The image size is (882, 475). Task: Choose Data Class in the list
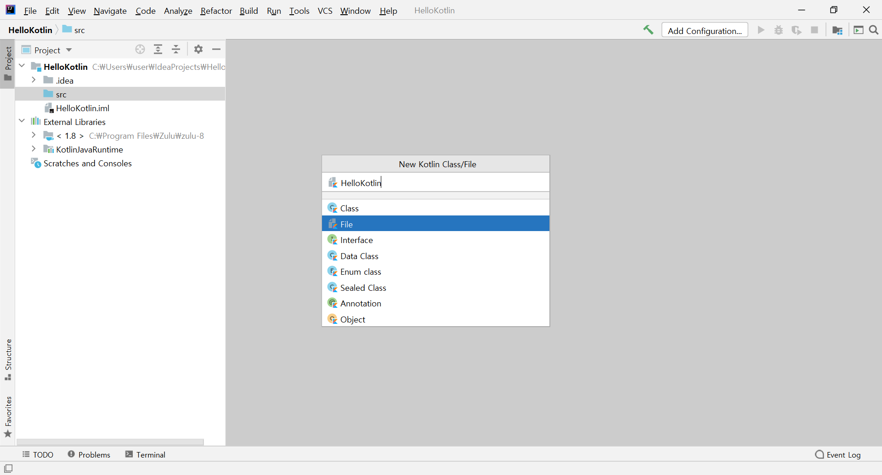435,256
